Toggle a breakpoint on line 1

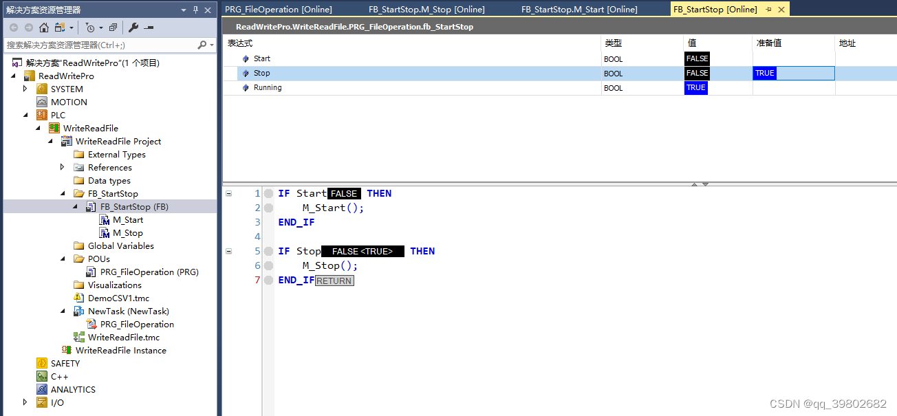tap(268, 193)
